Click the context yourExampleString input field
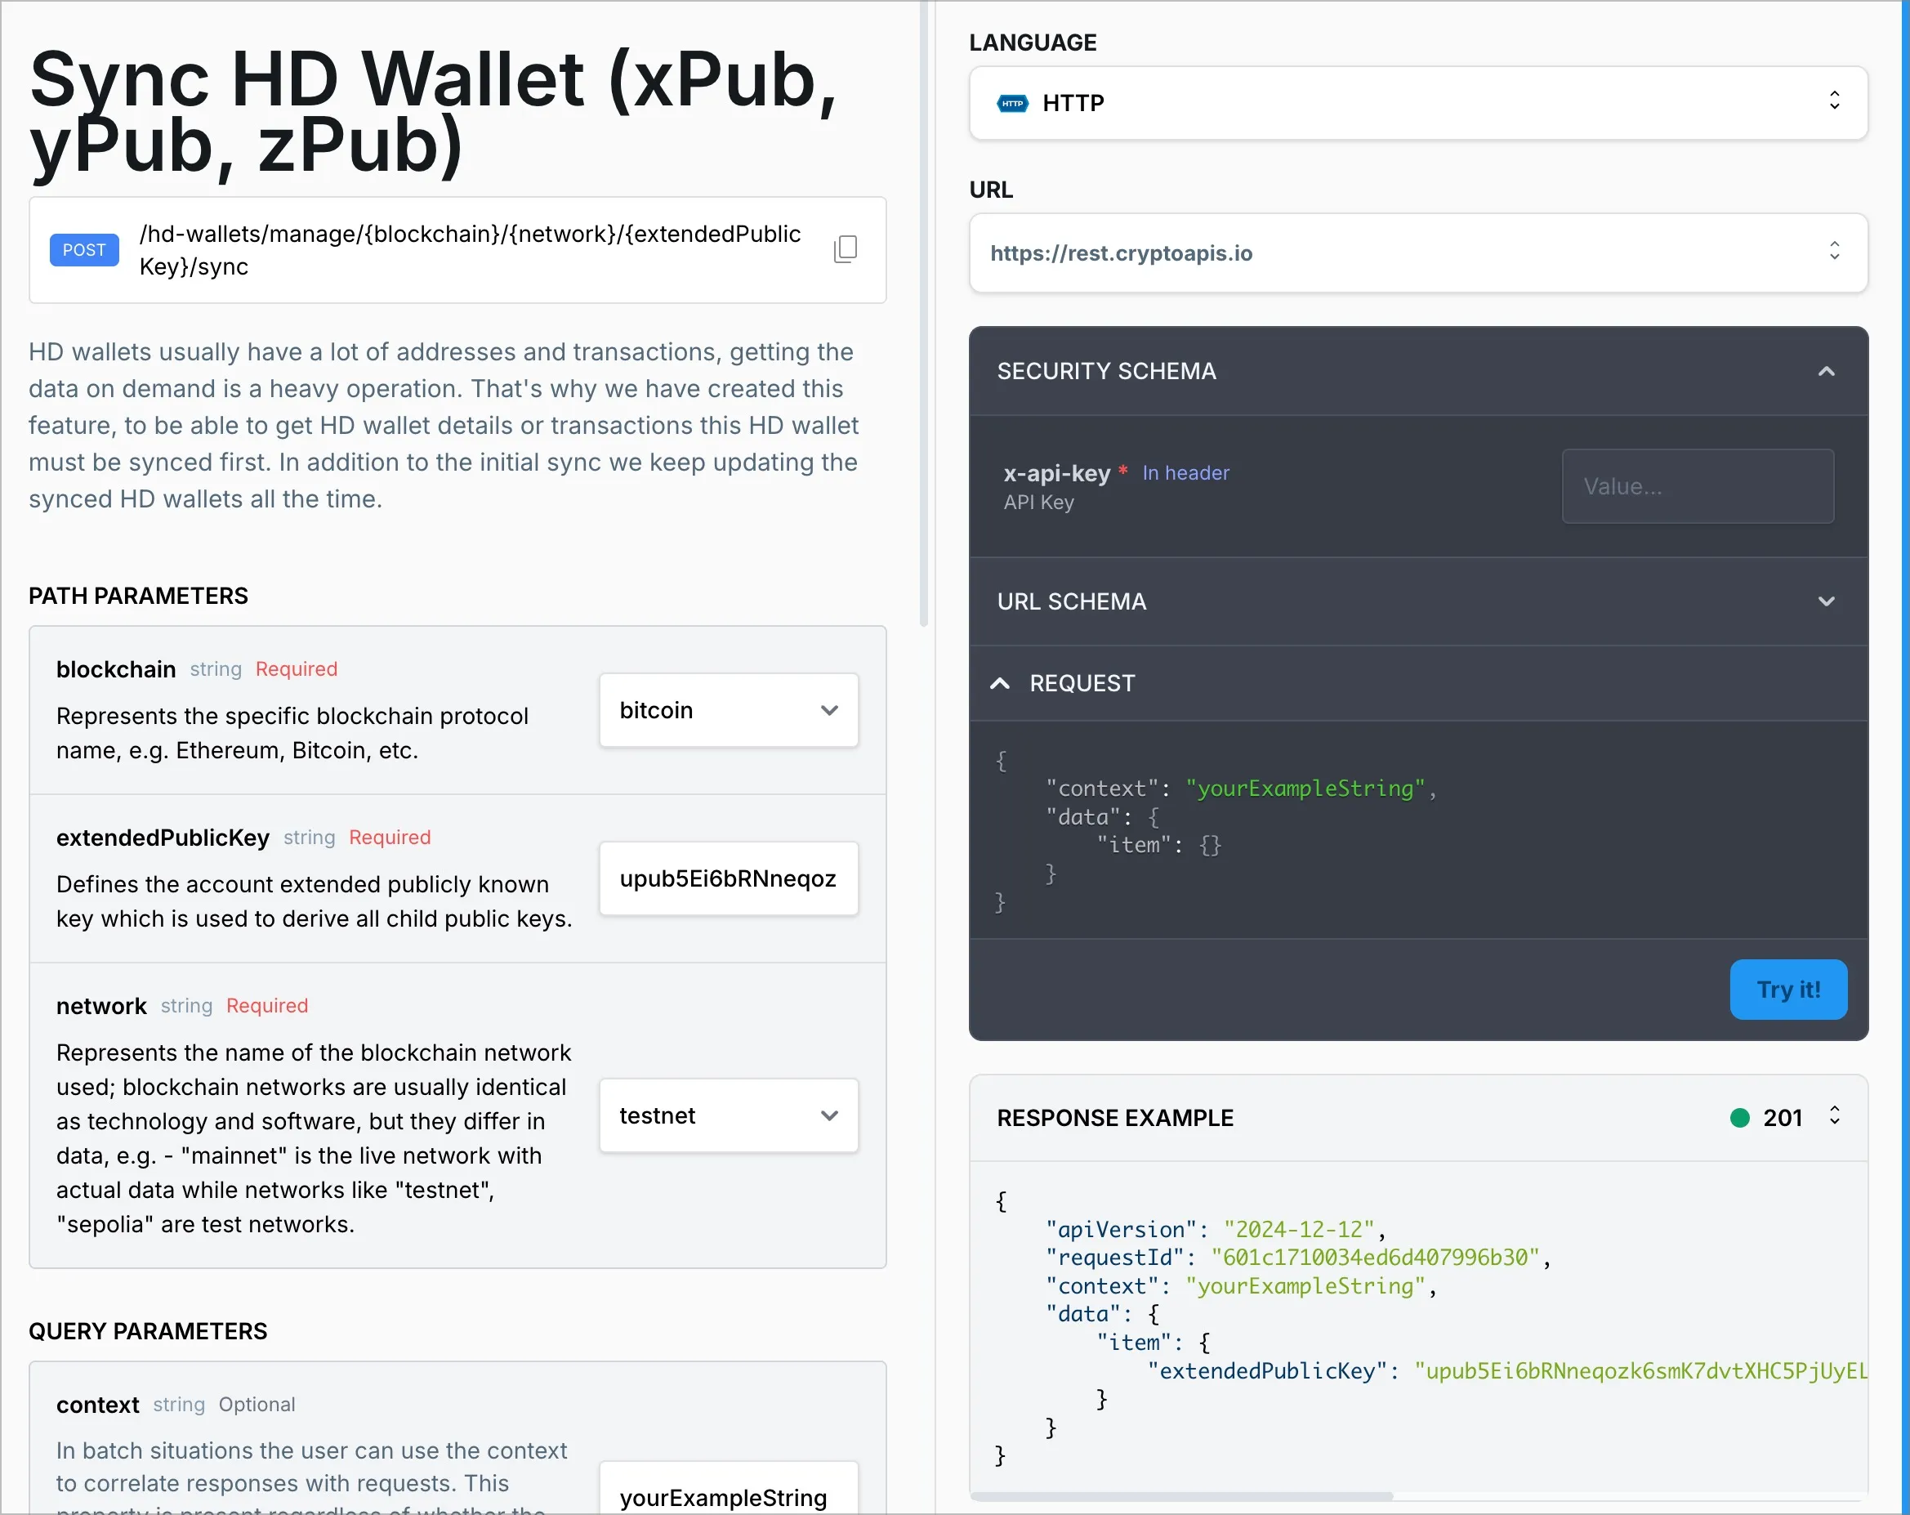Viewport: 1910px width, 1515px height. (728, 1488)
